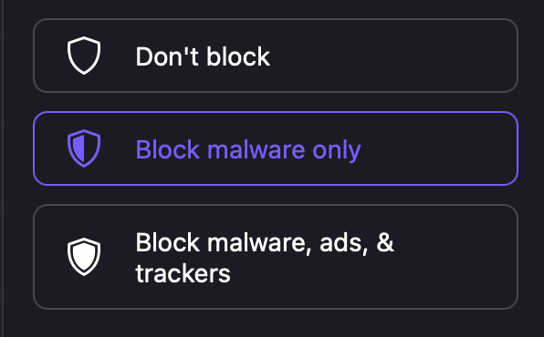This screenshot has width=544, height=337.
Task: Enable full ad and tracker blocking card
Action: (276, 257)
